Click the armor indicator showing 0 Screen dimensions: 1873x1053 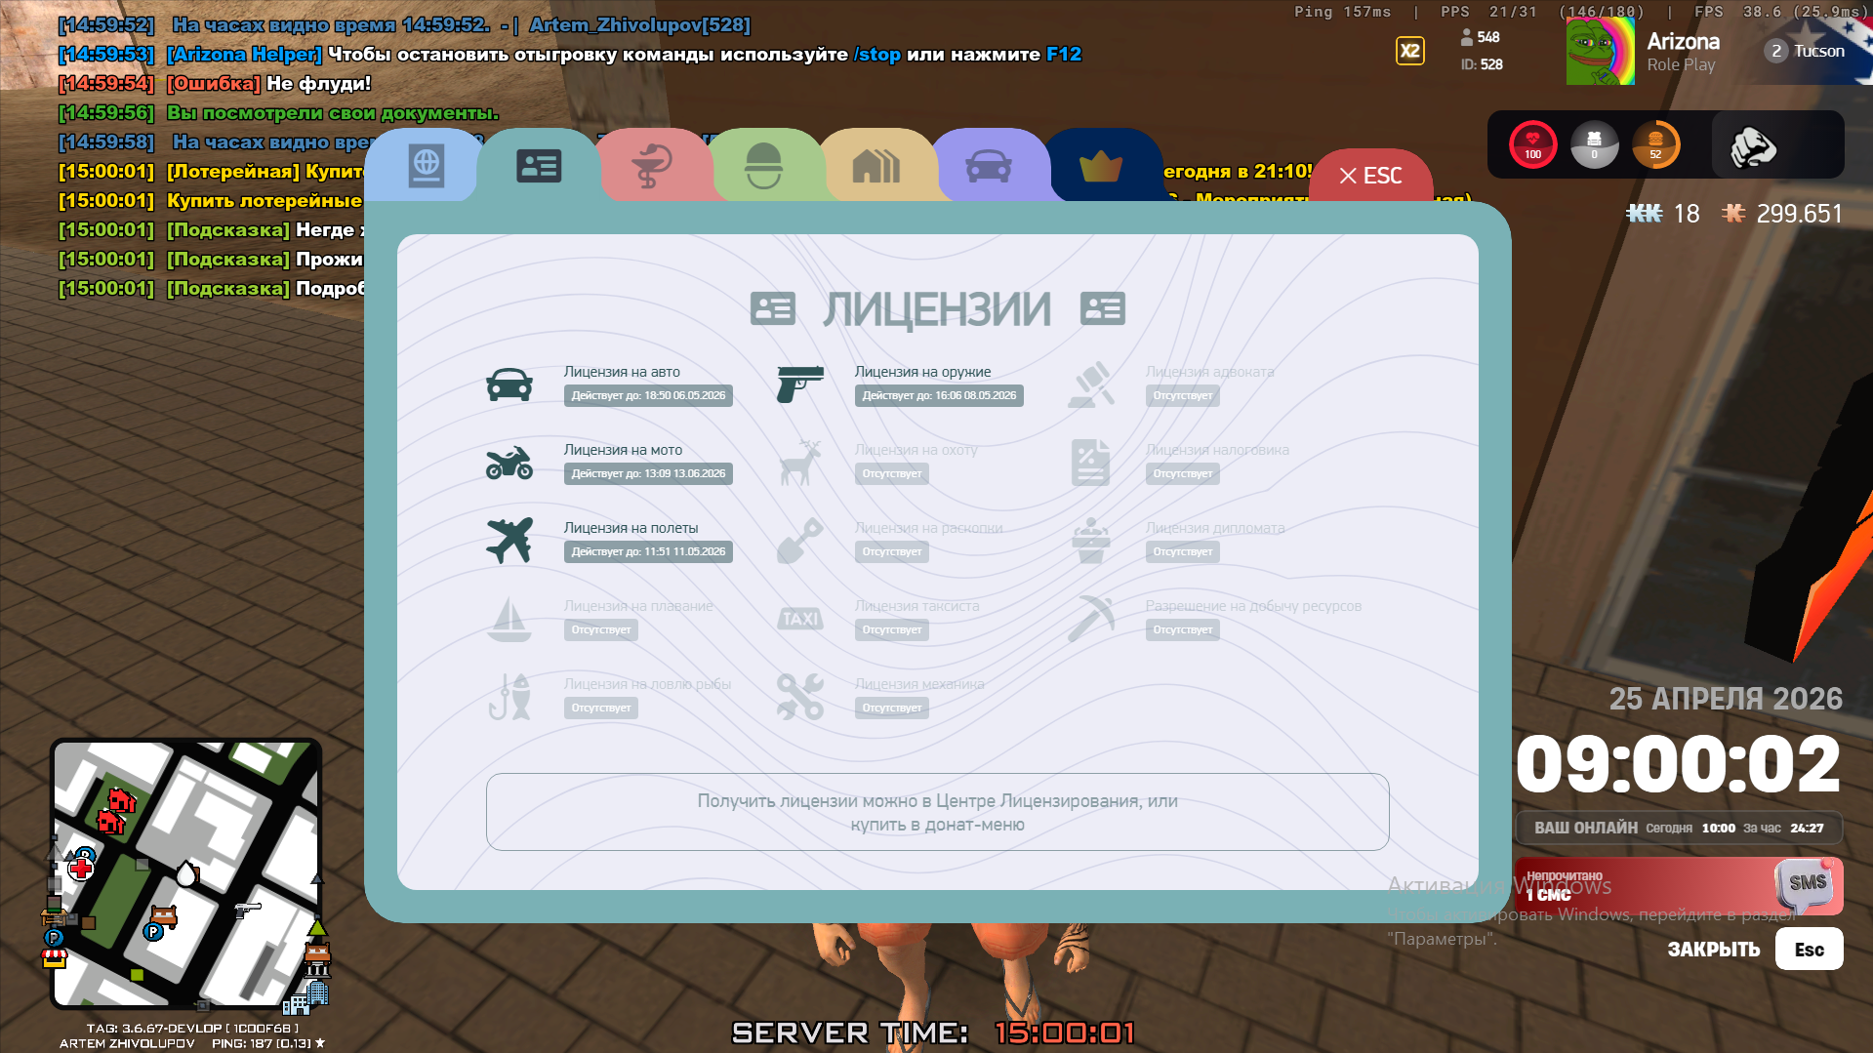pyautogui.click(x=1594, y=144)
